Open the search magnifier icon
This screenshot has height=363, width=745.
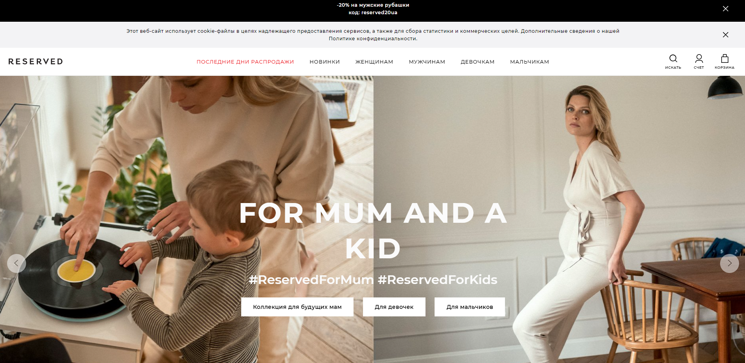[x=673, y=59]
